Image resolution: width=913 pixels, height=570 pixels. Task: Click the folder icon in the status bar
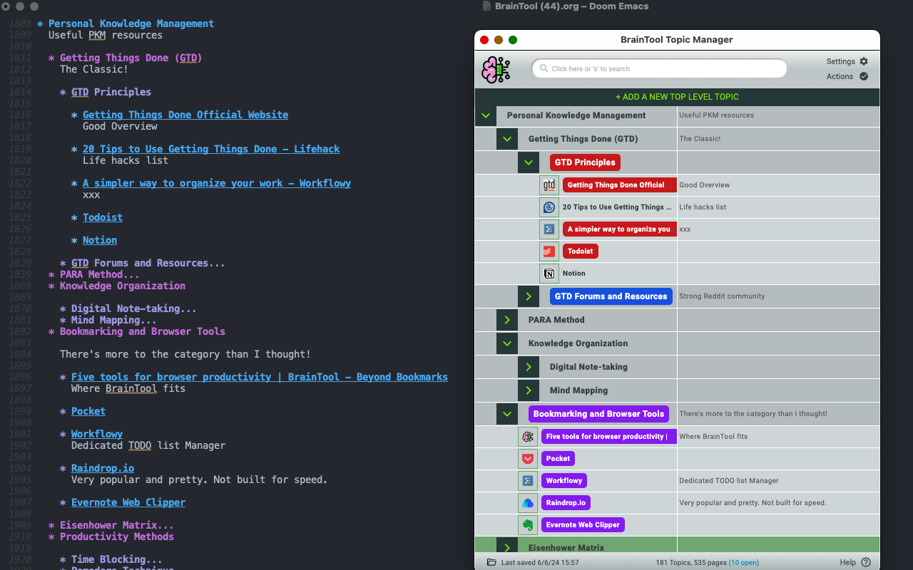pyautogui.click(x=491, y=562)
